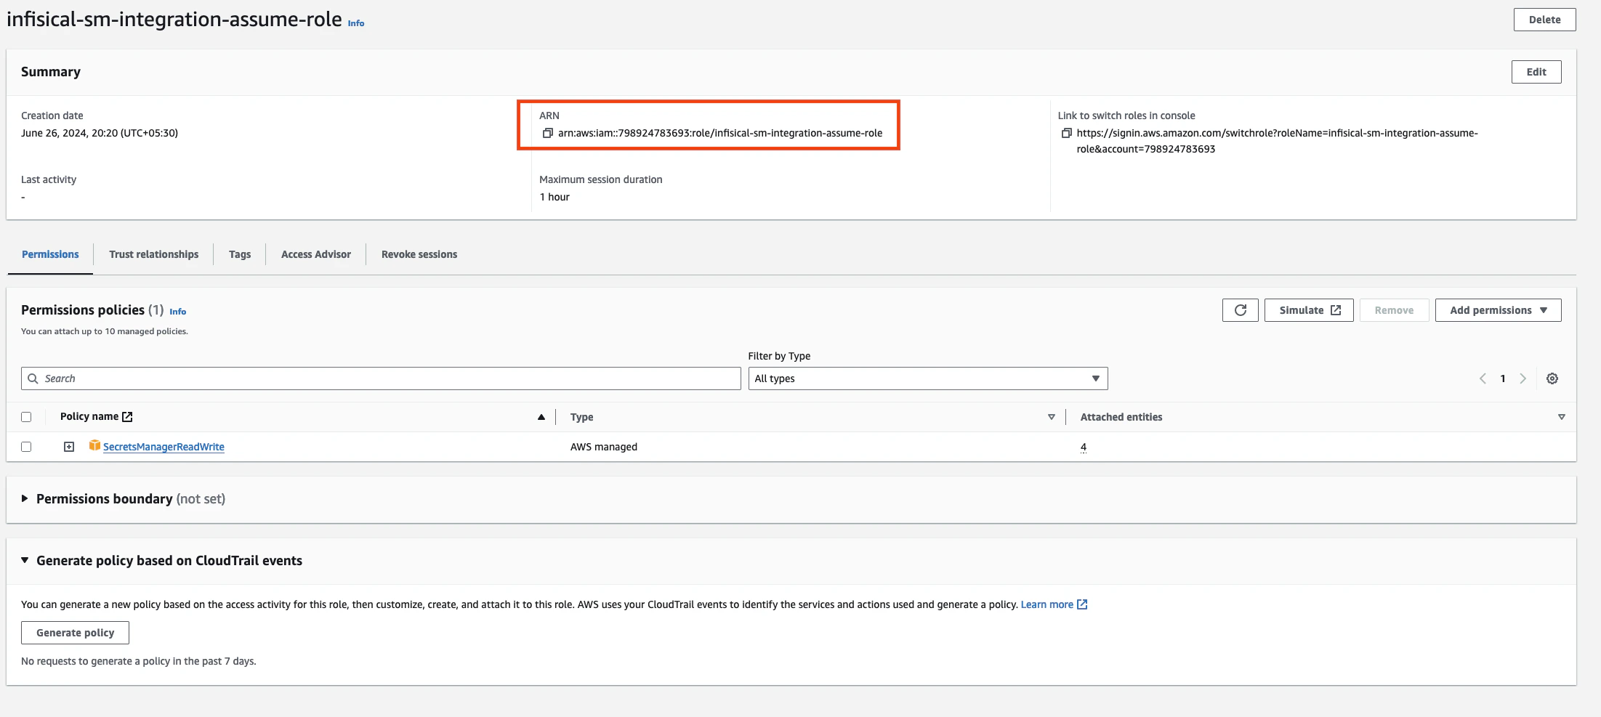Viewport: 1601px width, 717px height.
Task: Open external link icon beside Policy name
Action: point(128,416)
